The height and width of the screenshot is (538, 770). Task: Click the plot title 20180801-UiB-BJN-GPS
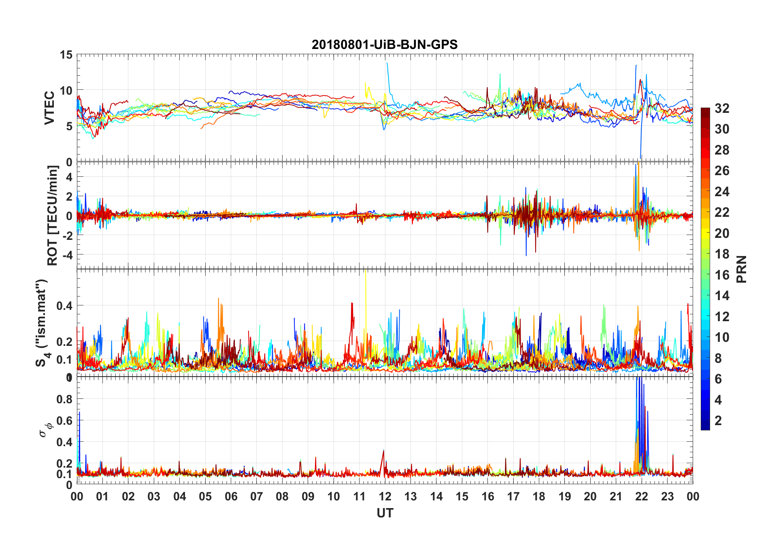coord(385,44)
